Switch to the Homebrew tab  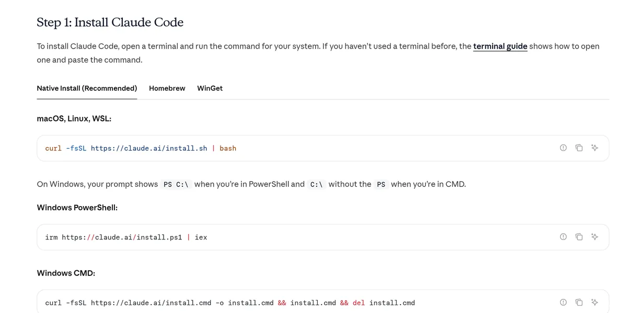click(167, 88)
